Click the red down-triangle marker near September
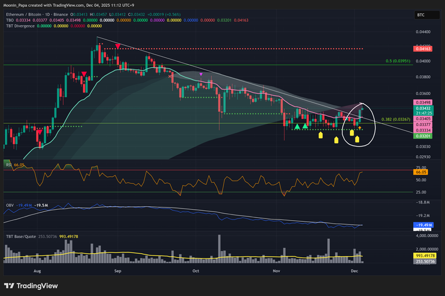The height and width of the screenshot is (296, 445). pyautogui.click(x=118, y=45)
